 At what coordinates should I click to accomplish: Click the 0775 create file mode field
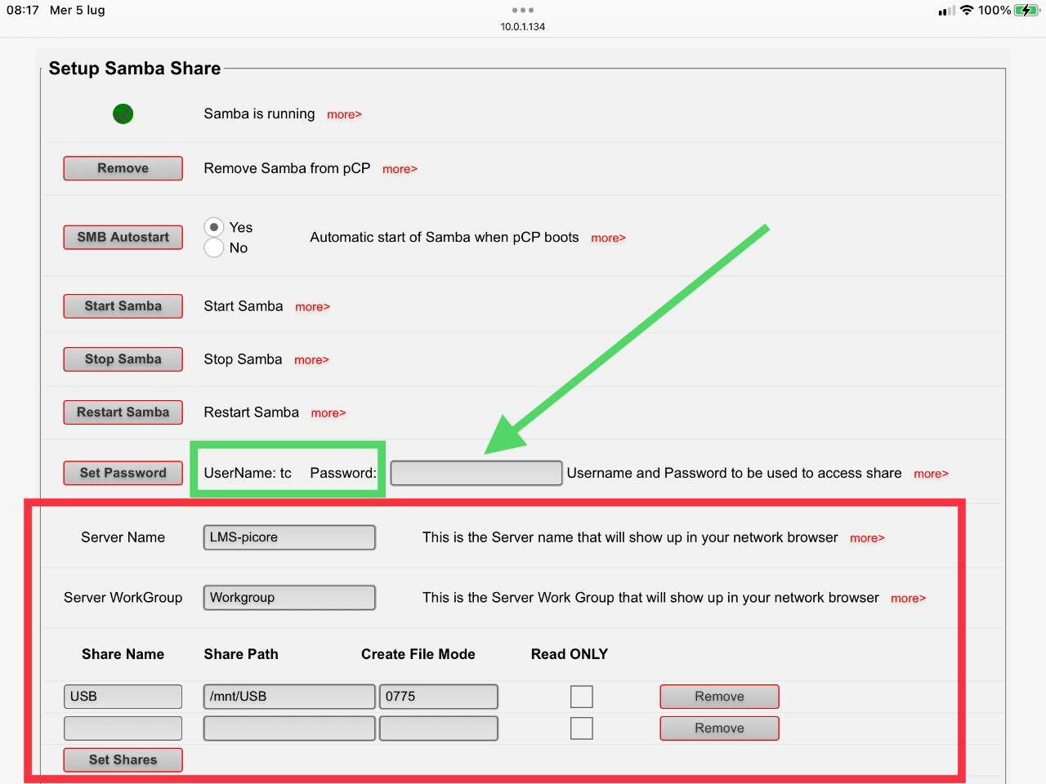tap(439, 697)
